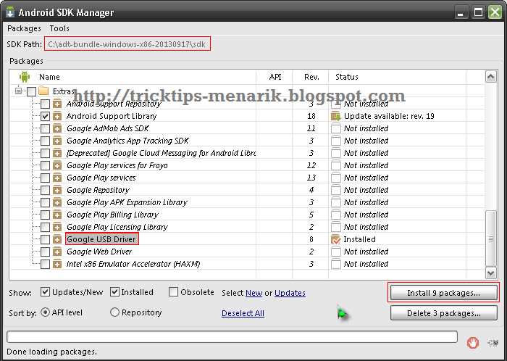
Task: Toggle the Installed show filter
Action: pos(114,292)
